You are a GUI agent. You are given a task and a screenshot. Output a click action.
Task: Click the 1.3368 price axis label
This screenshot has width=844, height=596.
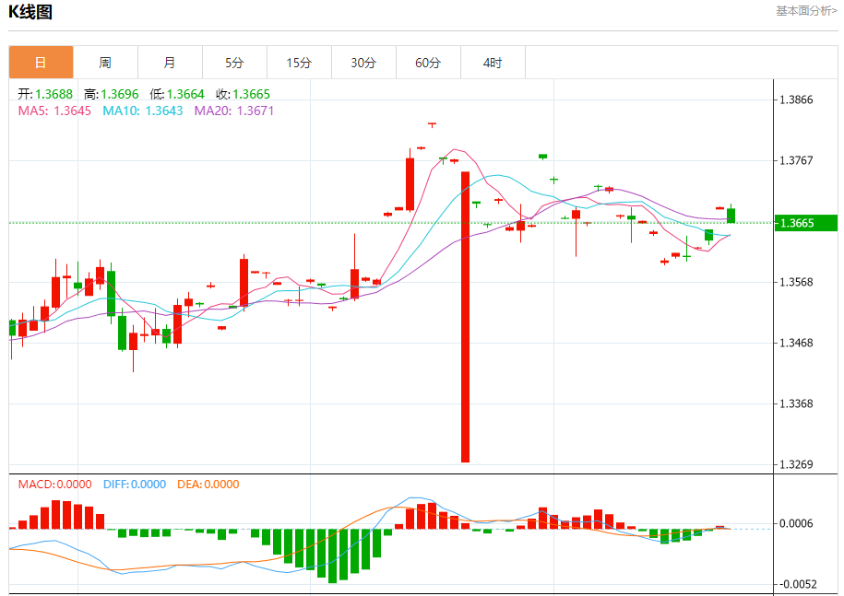[x=796, y=403]
